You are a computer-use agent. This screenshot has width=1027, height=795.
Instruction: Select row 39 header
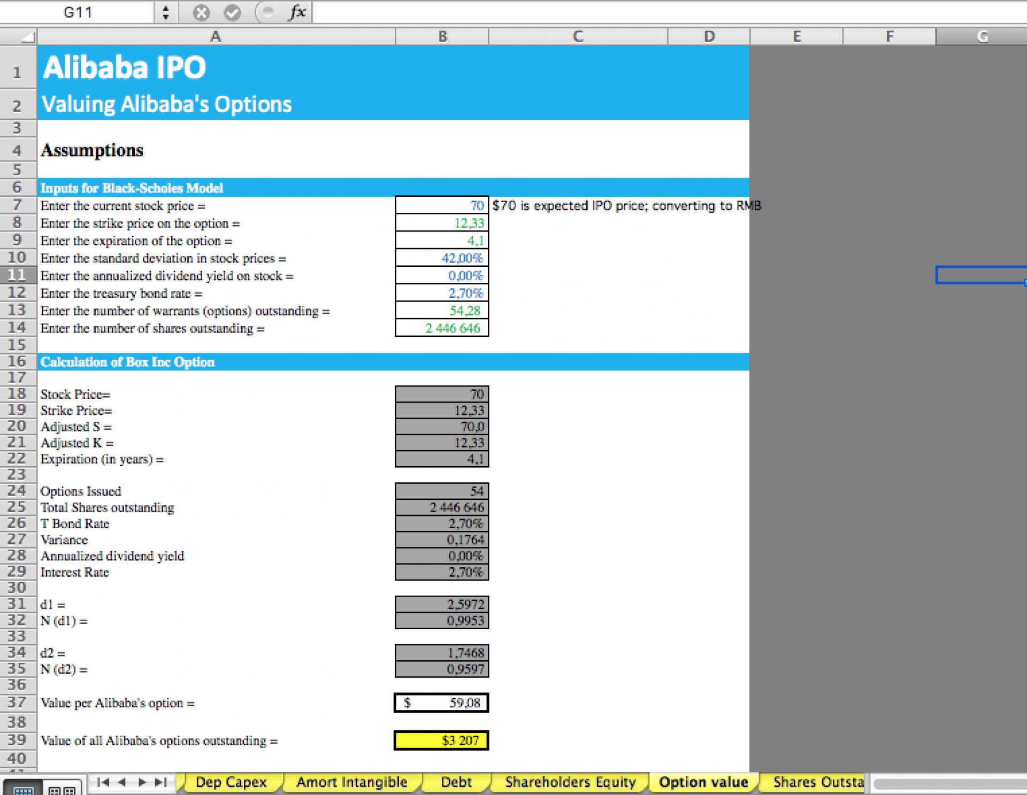pos(18,740)
